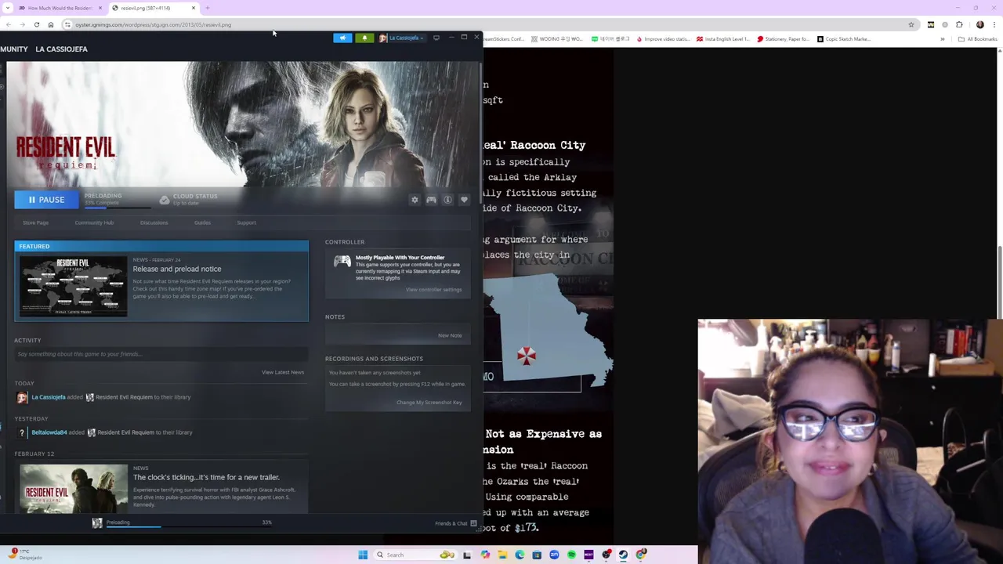This screenshot has width=1003, height=564.
Task: Open game settings gear icon in Steam
Action: pyautogui.click(x=415, y=200)
